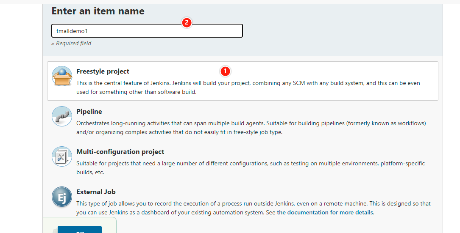Click the "Enter an item name" heading
Screen dimensions: 460x233
pos(98,11)
